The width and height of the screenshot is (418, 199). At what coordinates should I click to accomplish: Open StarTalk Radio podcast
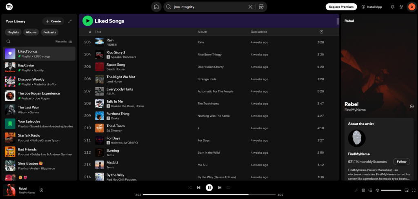click(40, 138)
